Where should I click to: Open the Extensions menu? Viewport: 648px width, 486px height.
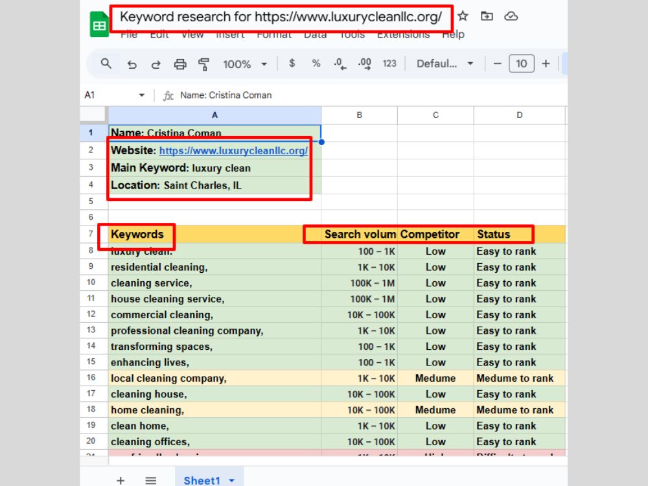403,35
